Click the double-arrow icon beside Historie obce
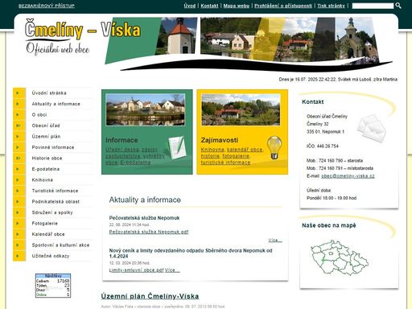 pos(19,159)
